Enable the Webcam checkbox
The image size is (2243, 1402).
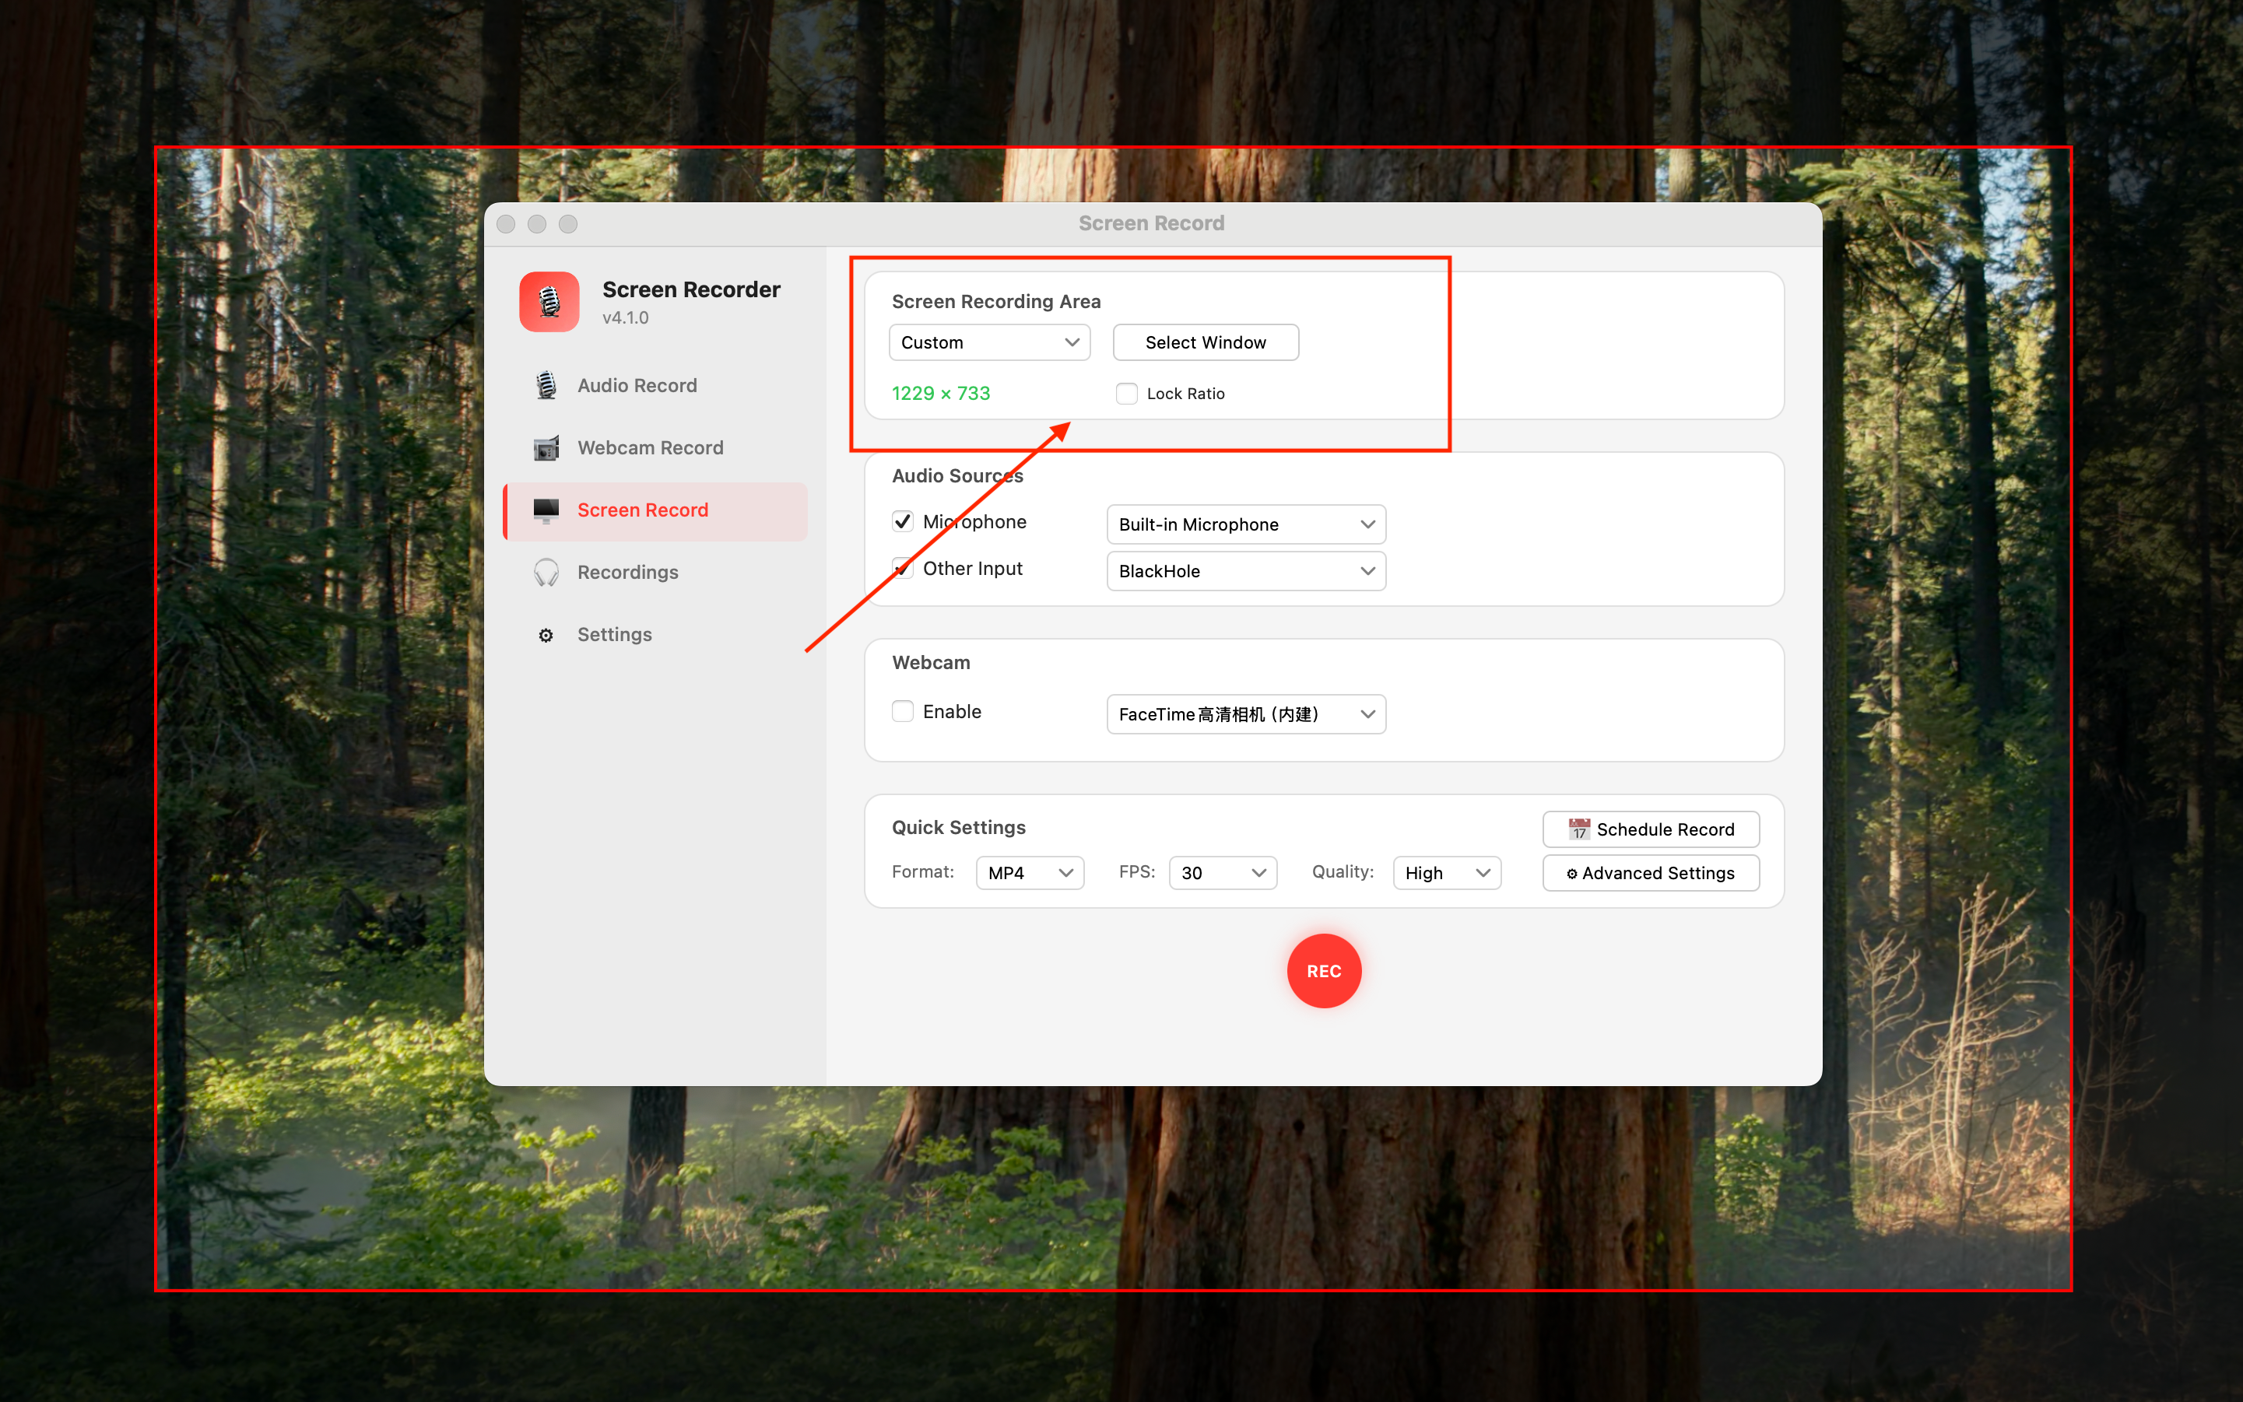click(x=903, y=711)
